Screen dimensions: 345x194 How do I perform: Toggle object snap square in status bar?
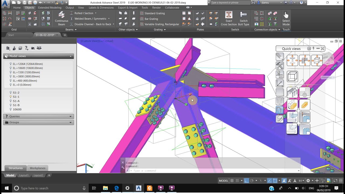tap(275, 181)
